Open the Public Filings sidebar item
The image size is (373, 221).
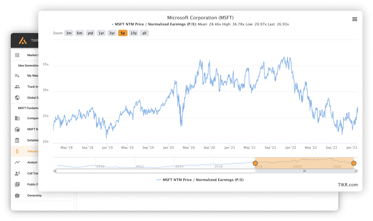click(25, 184)
